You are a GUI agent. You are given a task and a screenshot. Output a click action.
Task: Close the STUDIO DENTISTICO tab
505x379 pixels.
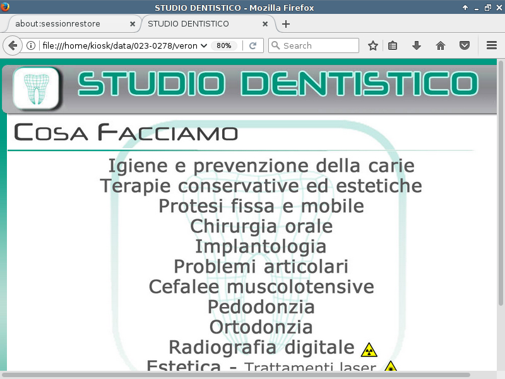pos(265,24)
